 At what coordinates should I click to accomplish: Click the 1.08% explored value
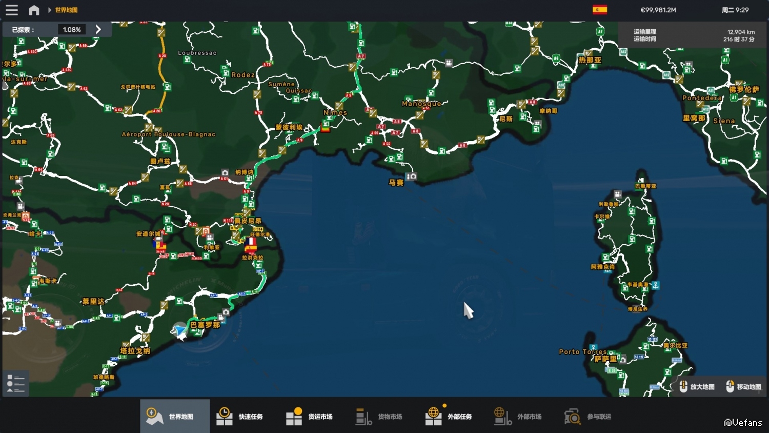pyautogui.click(x=72, y=30)
